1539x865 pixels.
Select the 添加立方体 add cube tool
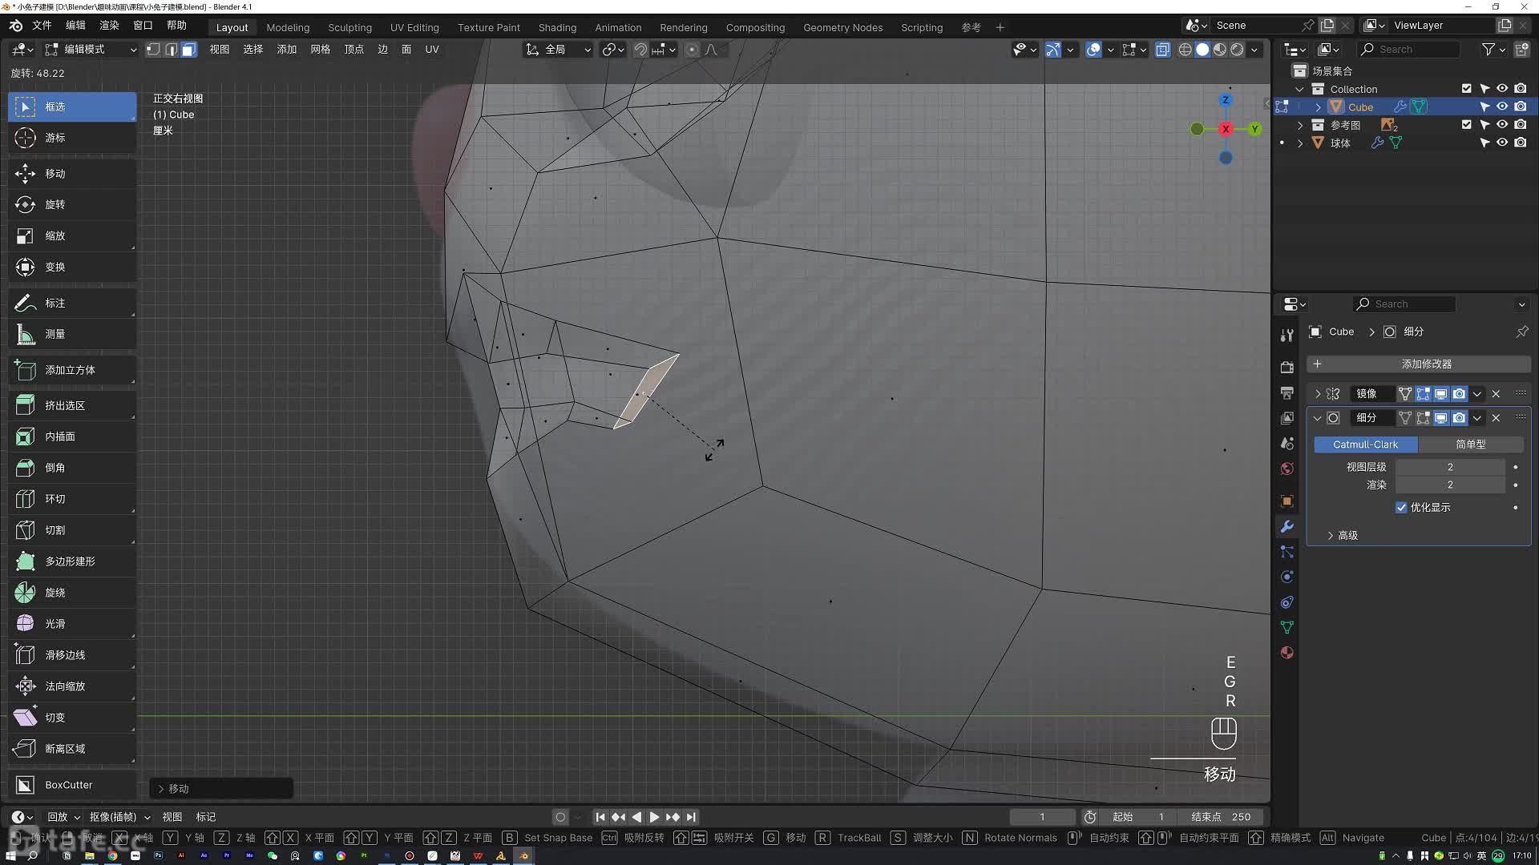click(72, 371)
